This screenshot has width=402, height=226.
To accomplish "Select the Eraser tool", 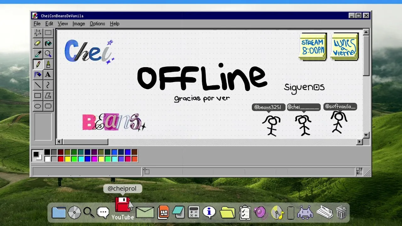I will tap(38, 43).
